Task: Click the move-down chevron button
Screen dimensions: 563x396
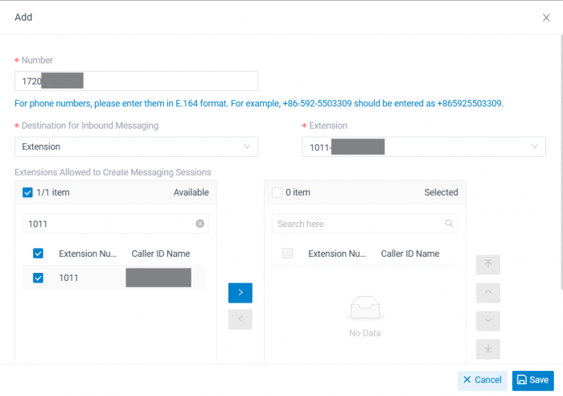Action: (x=488, y=321)
